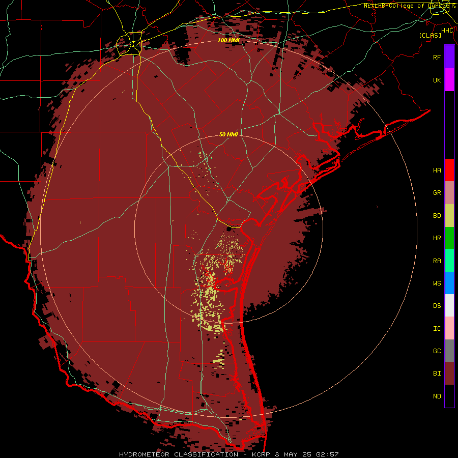Viewport: 458px width, 458px height.
Task: Click the pink-tan GR legend swatch
Action: coord(449,193)
